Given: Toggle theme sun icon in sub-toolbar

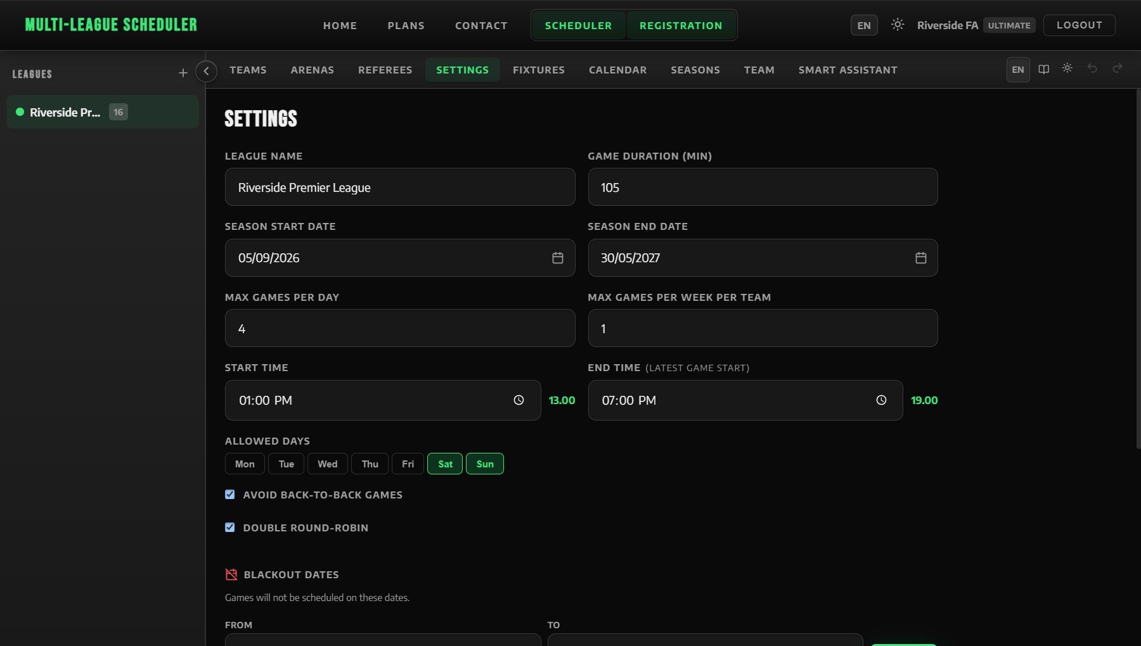Looking at the screenshot, I should tap(1067, 68).
